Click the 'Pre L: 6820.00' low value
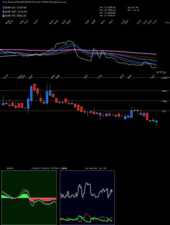This screenshot has width=170, height=225. (x=107, y=13)
